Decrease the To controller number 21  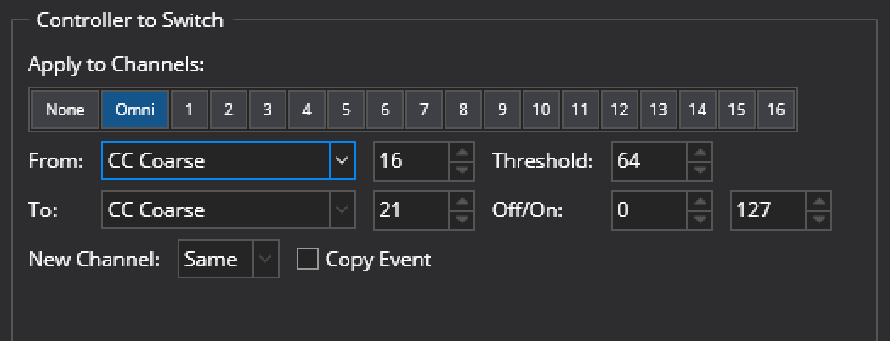point(462,219)
